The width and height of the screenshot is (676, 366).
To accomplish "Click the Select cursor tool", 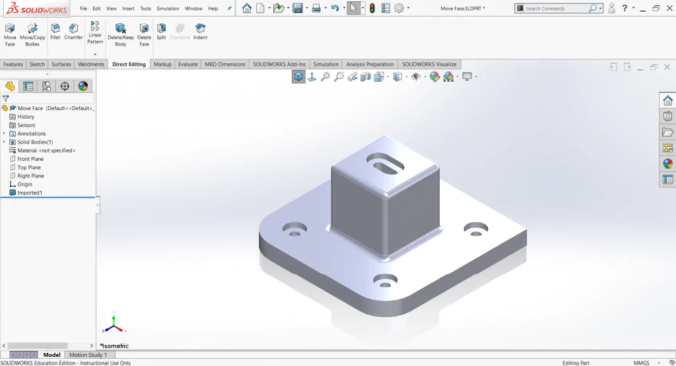I will [353, 8].
